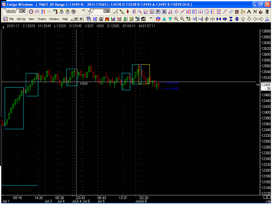The width and height of the screenshot is (272, 204).
Task: Click the blue hourglass-shaped triangles icon
Action: [231, 19]
